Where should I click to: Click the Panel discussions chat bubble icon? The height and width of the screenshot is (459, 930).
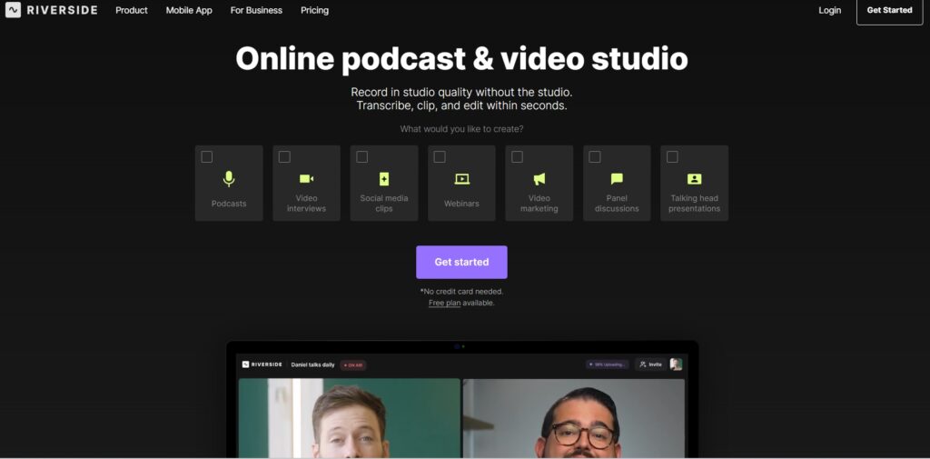(x=617, y=179)
